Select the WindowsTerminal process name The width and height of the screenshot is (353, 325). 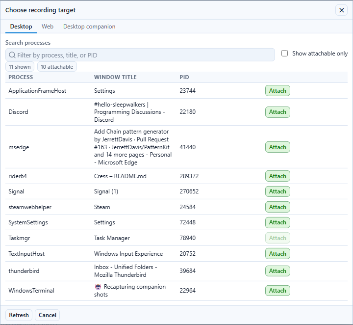point(31,291)
